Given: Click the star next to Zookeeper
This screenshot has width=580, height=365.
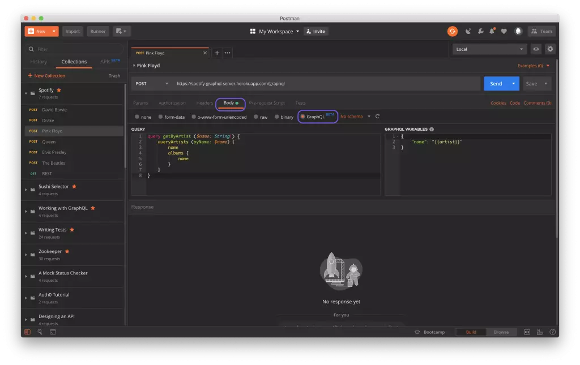Looking at the screenshot, I should (x=67, y=252).
